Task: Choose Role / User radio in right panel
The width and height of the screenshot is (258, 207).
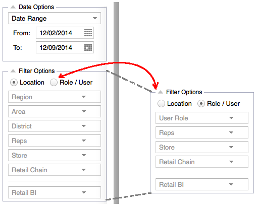Action: pos(201,104)
